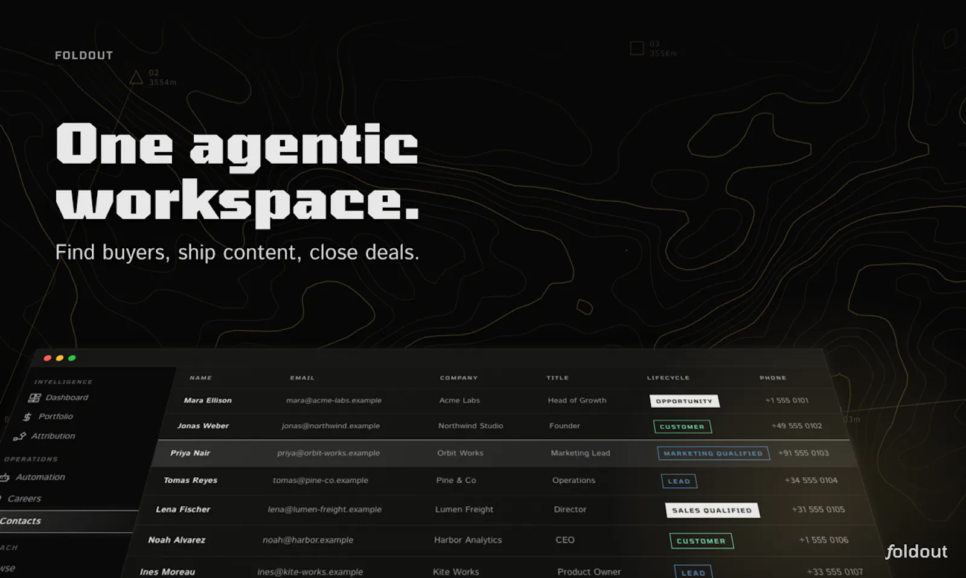Viewport: 966px width, 578px height.
Task: Select the contact name Tomas Reyes
Action: click(x=190, y=480)
